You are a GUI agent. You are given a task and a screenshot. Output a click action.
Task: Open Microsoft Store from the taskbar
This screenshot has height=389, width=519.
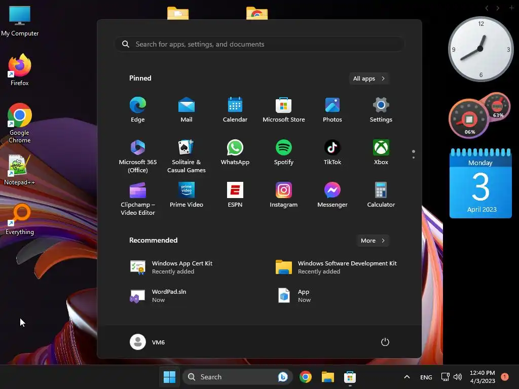pos(350,377)
